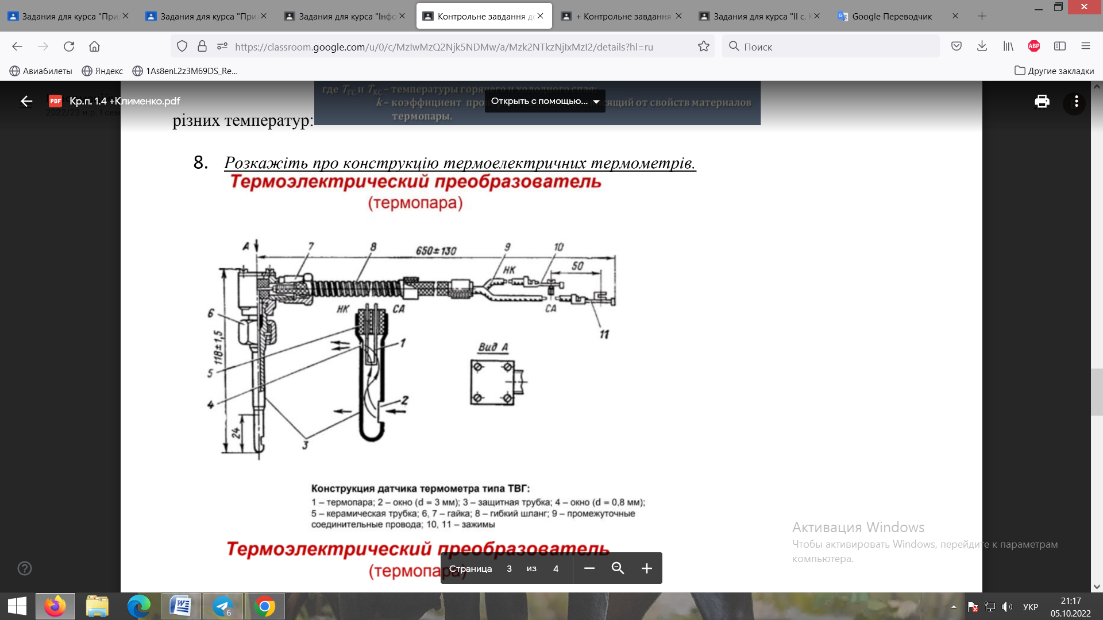Click the current page number field

pos(509,568)
